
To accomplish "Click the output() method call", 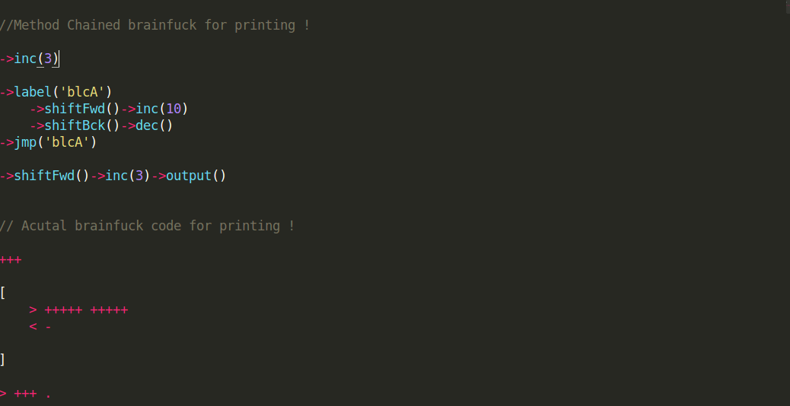I will (x=196, y=176).
